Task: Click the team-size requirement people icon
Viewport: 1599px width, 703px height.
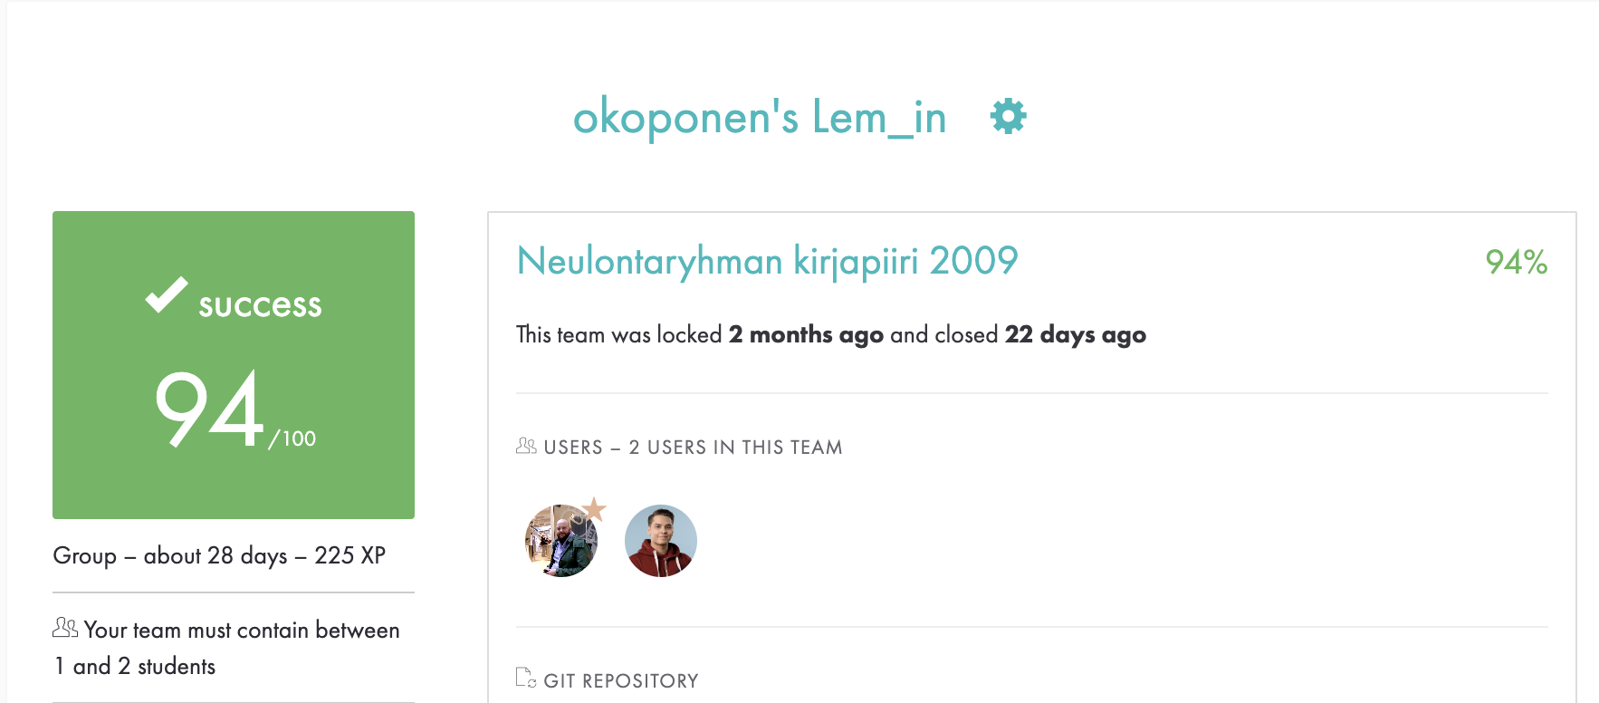Action: click(x=63, y=627)
